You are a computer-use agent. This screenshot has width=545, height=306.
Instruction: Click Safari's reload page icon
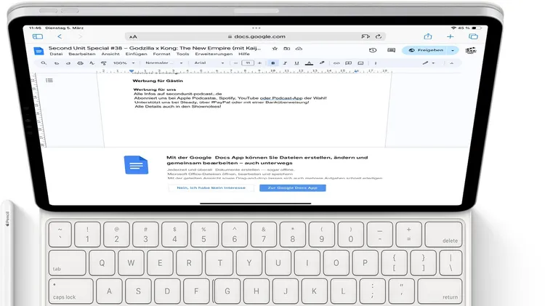(379, 36)
